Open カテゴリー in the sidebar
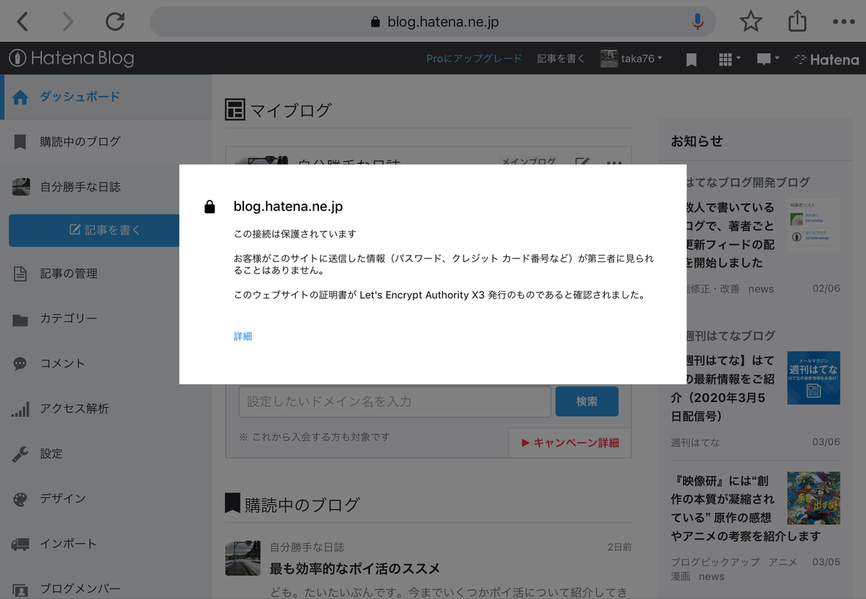 (x=106, y=318)
